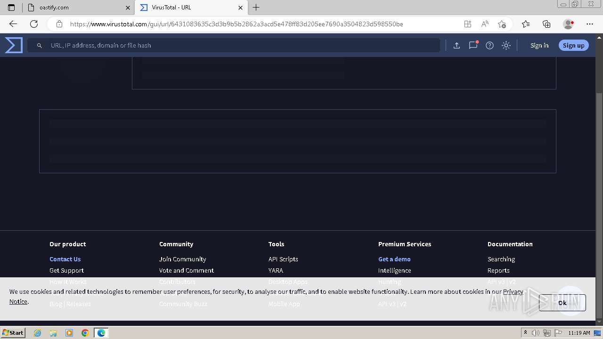Open the notifications chat icon

tap(473, 45)
